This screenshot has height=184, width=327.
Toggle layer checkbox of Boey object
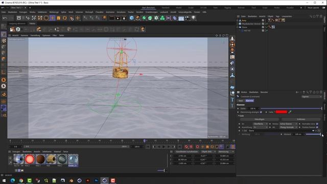263,20
